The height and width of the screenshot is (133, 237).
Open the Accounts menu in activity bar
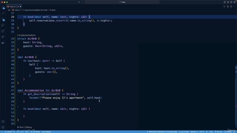pyautogui.click(x=3, y=122)
